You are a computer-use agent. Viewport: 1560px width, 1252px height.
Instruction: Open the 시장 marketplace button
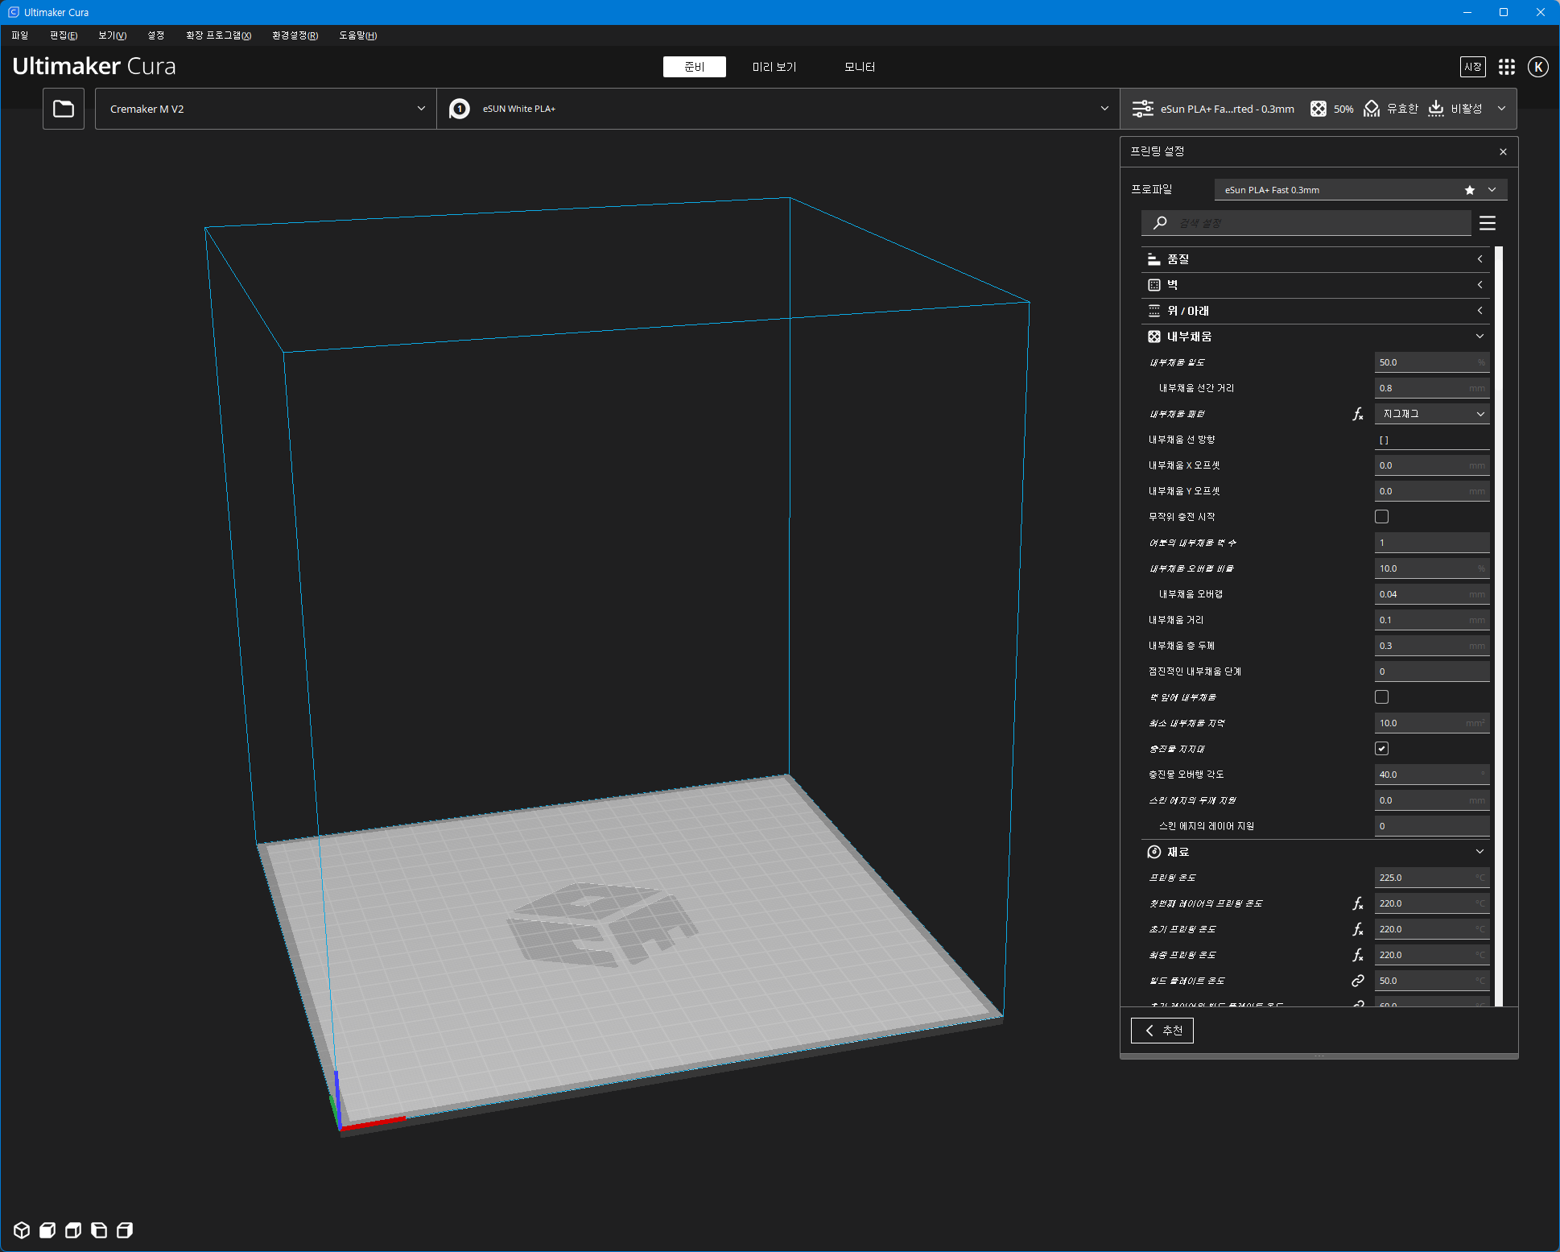click(x=1472, y=67)
